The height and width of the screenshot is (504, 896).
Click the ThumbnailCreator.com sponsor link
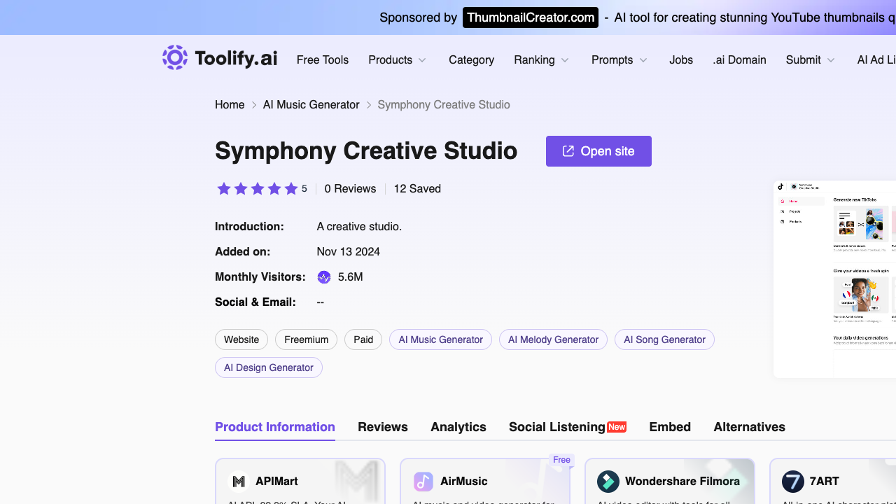[531, 17]
